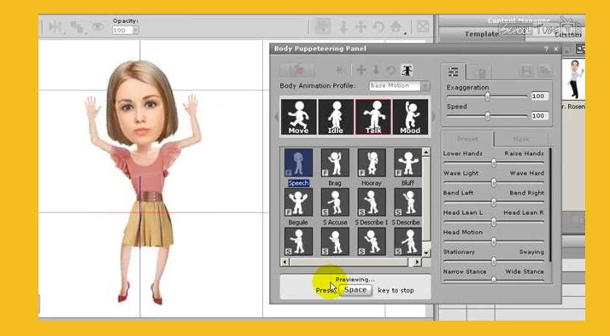The height and width of the screenshot is (336, 610).
Task: Click the help question mark in panel title
Action: tap(546, 49)
